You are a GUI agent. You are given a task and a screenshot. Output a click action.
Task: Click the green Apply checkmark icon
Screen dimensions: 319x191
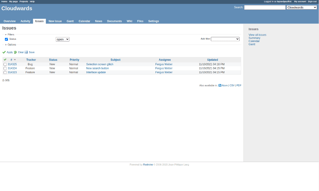point(4,52)
